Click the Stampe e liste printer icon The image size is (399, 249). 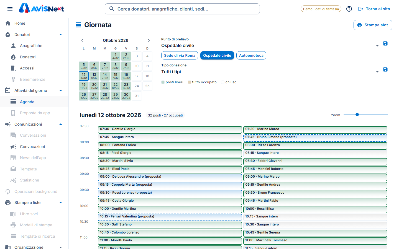coord(8,203)
